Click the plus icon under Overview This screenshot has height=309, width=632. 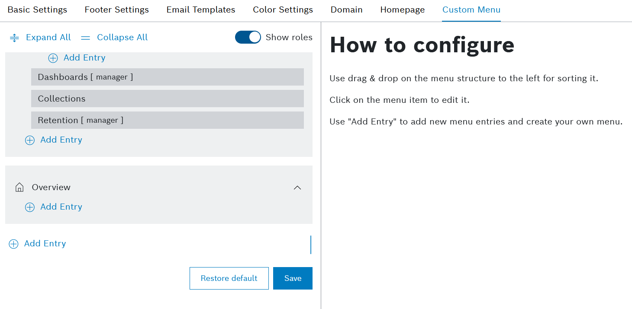point(29,207)
